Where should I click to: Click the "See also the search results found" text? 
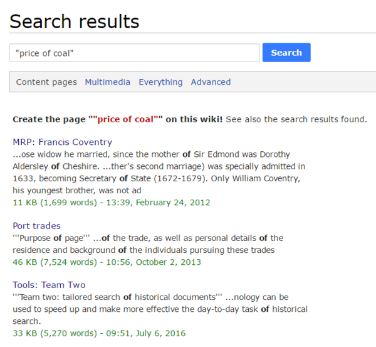pyautogui.click(x=296, y=119)
